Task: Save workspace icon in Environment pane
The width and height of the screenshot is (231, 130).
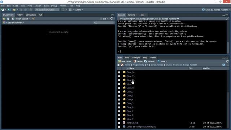Action: click(x=8, y=19)
